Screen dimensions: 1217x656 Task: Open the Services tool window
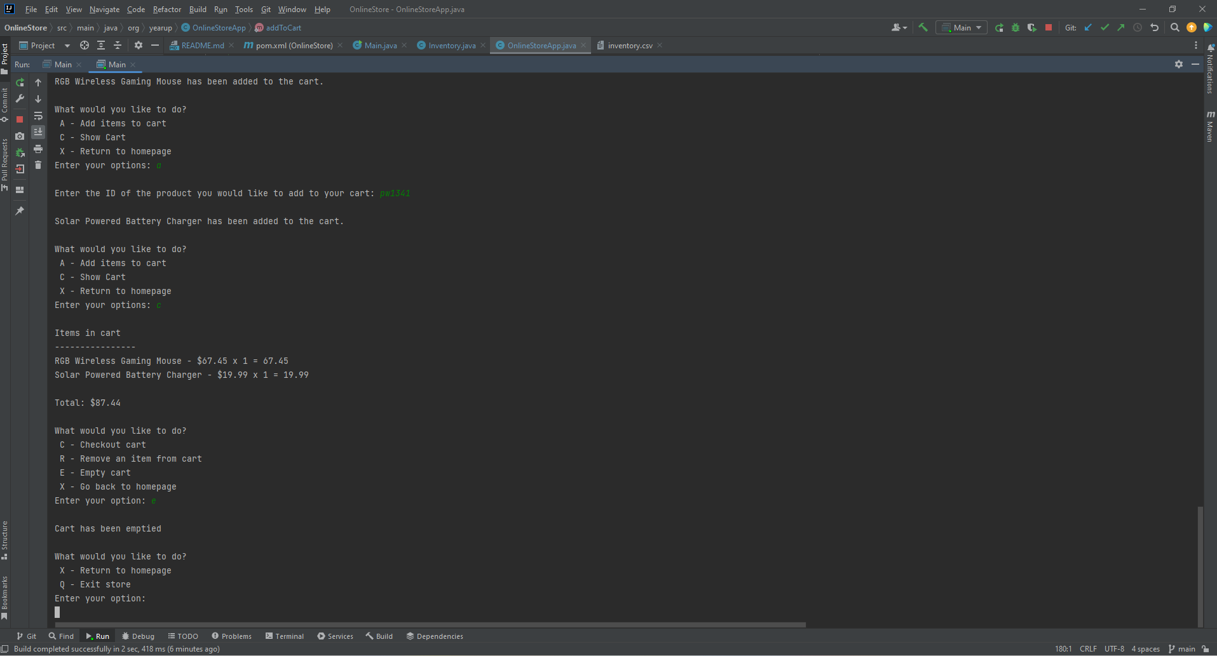tap(335, 636)
